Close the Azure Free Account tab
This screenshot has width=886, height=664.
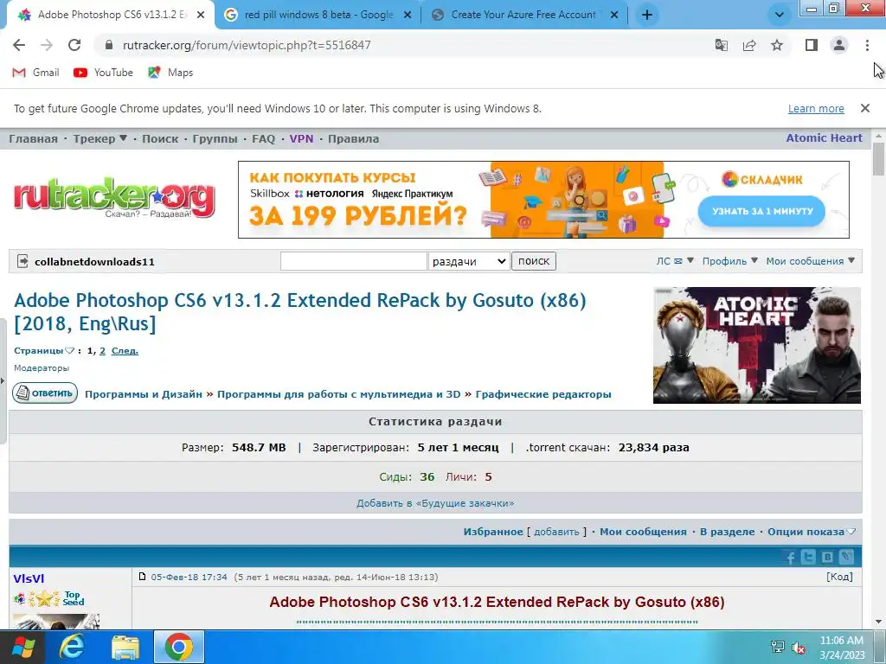[x=614, y=16]
